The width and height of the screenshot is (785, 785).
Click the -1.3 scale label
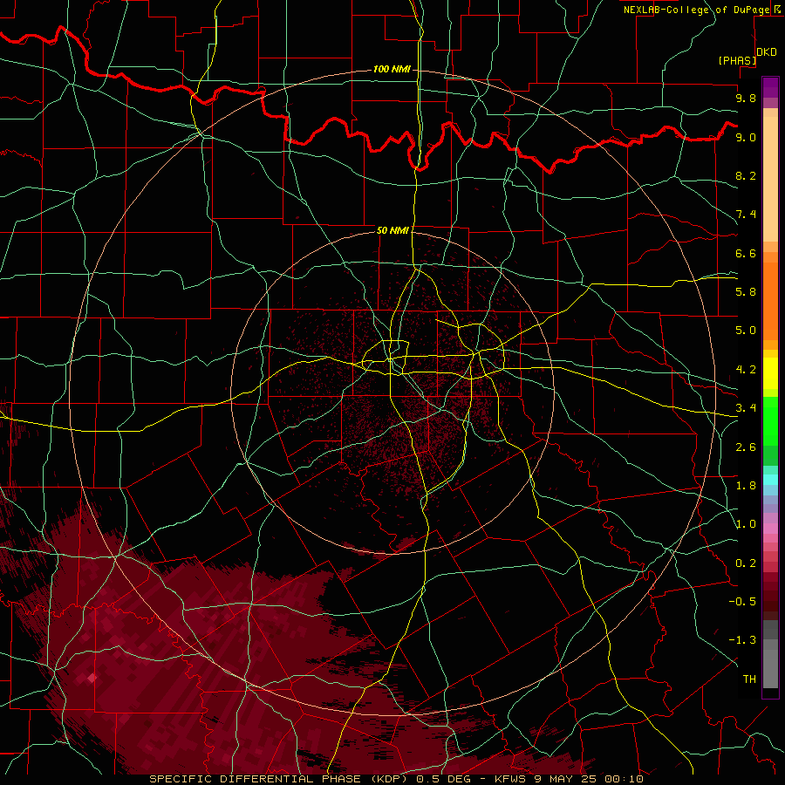(x=742, y=640)
